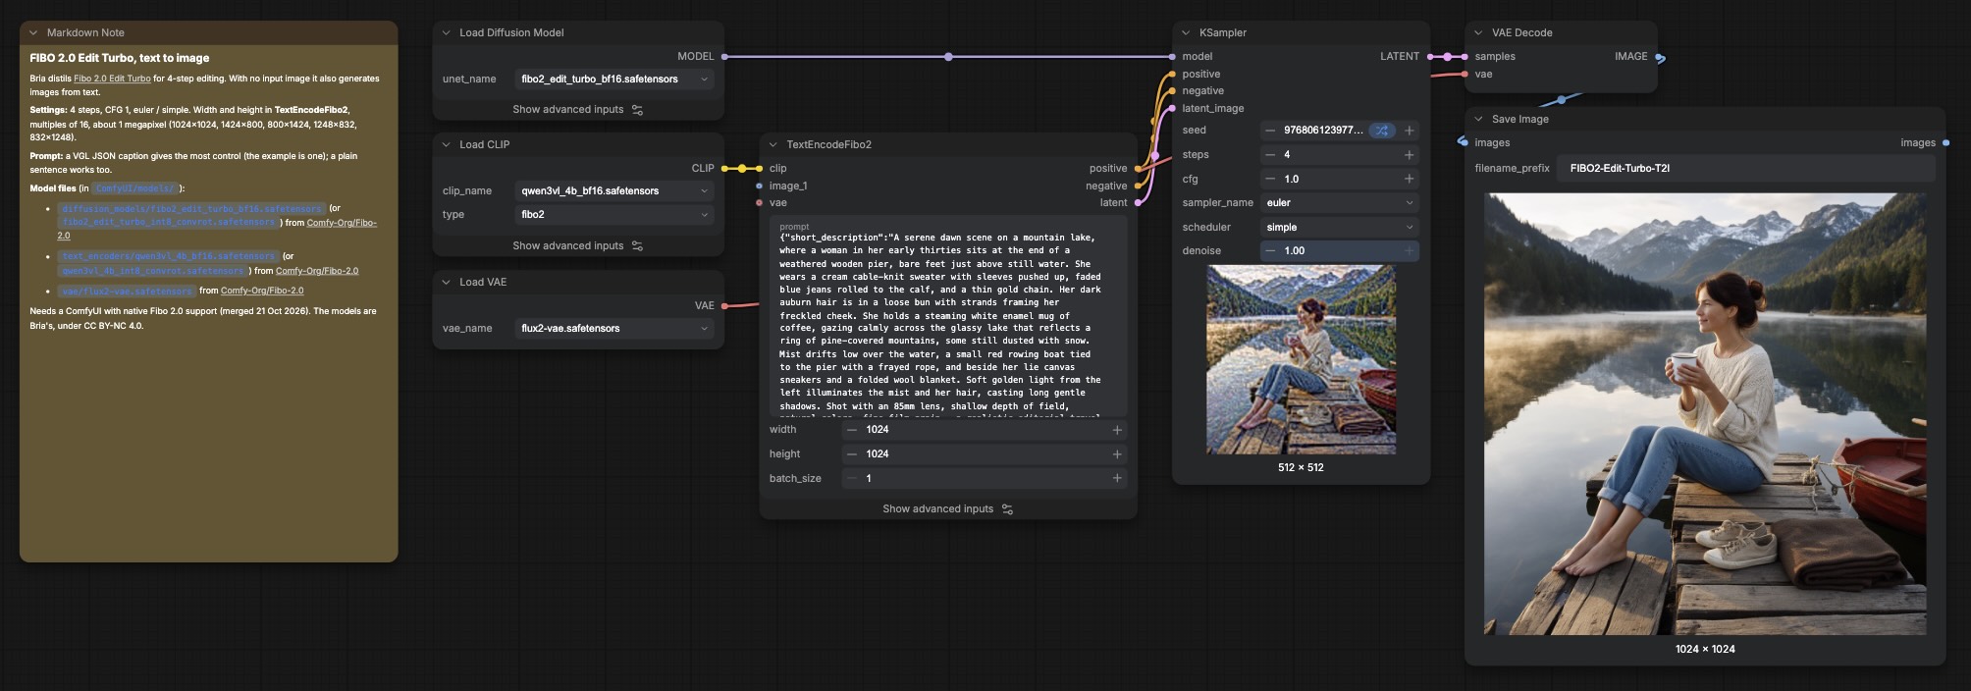Click the IMAGE output port on VAE Decode
This screenshot has width=1971, height=691.
(1659, 57)
